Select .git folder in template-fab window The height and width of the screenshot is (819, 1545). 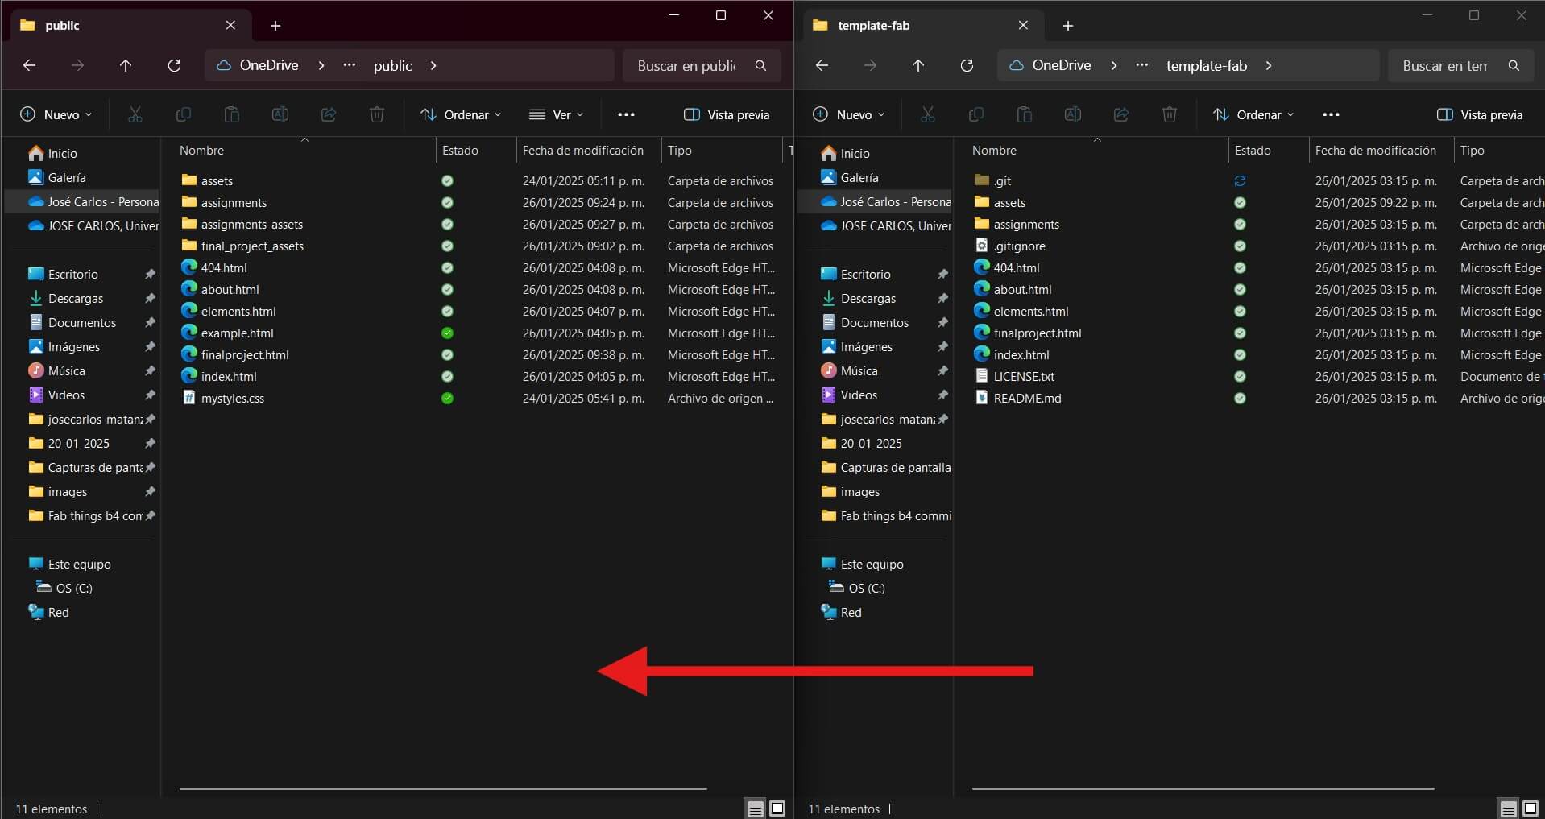(1003, 180)
